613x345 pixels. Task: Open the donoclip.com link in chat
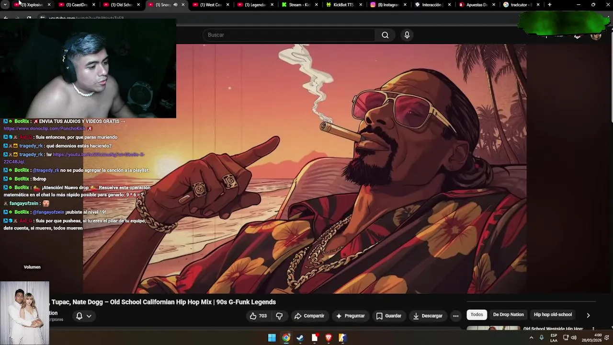[45, 128]
